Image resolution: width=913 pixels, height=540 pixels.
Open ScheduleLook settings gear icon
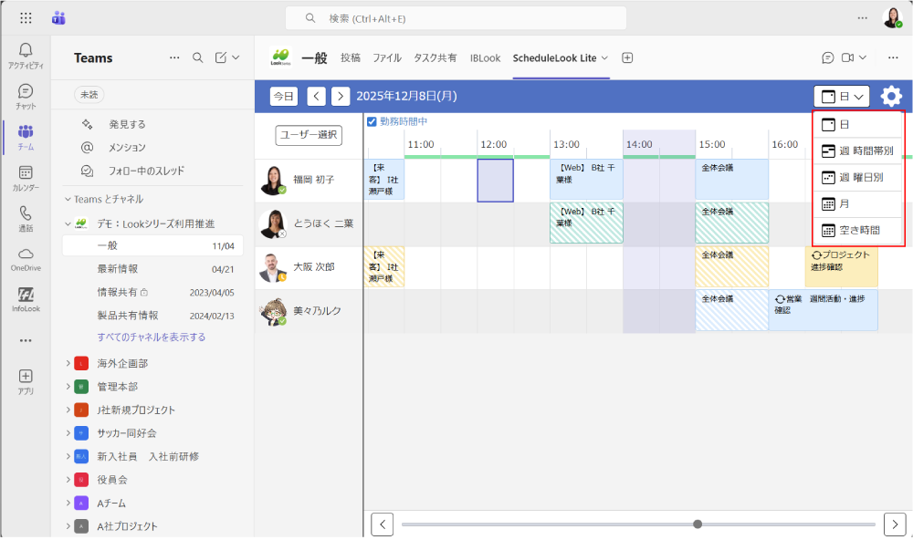point(891,96)
